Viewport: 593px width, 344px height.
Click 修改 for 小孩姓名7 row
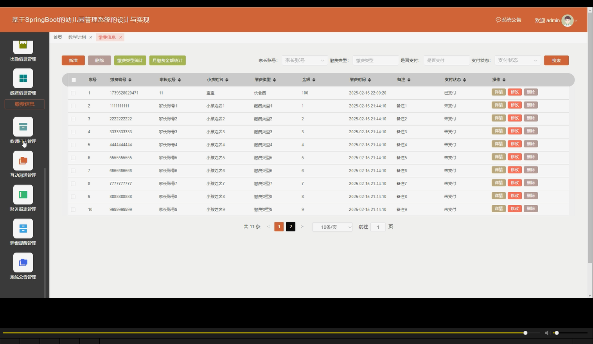point(515,183)
